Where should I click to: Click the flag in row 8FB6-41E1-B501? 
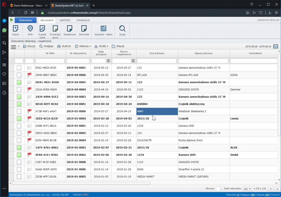[29, 155]
